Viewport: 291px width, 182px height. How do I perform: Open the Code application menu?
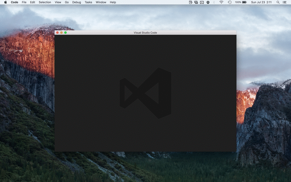point(15,2)
